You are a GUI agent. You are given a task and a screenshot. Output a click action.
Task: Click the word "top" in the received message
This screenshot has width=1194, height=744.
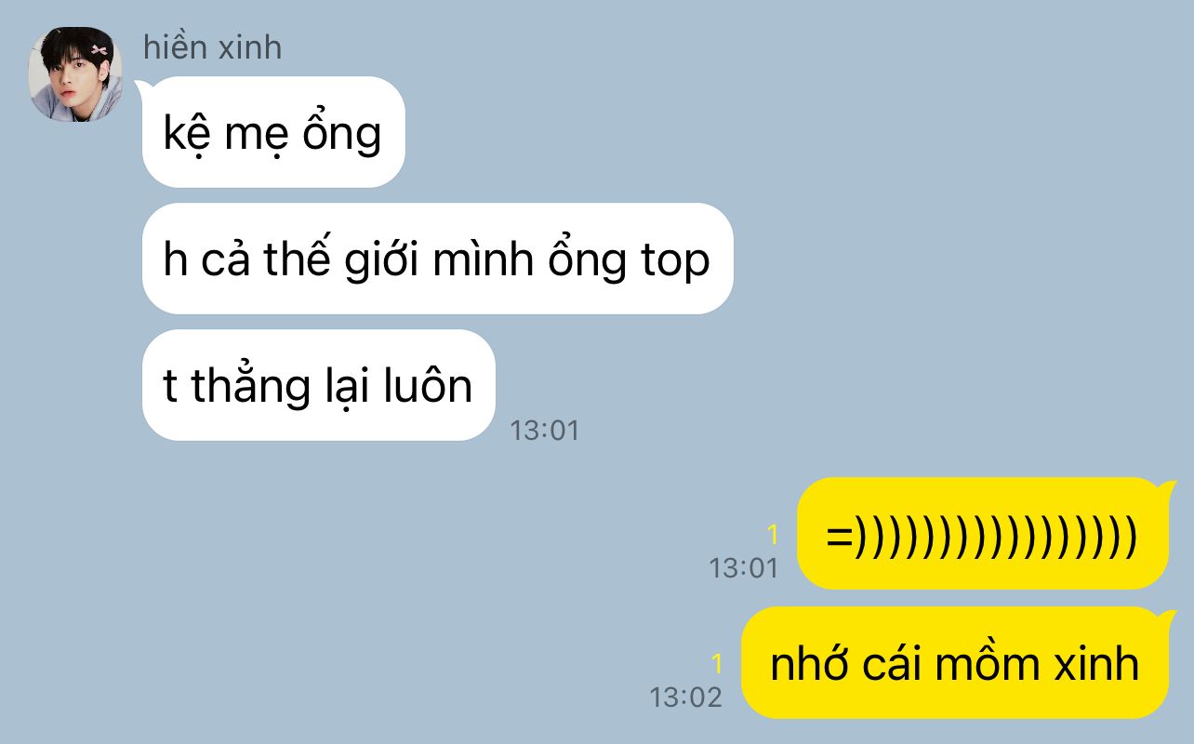pyautogui.click(x=676, y=262)
